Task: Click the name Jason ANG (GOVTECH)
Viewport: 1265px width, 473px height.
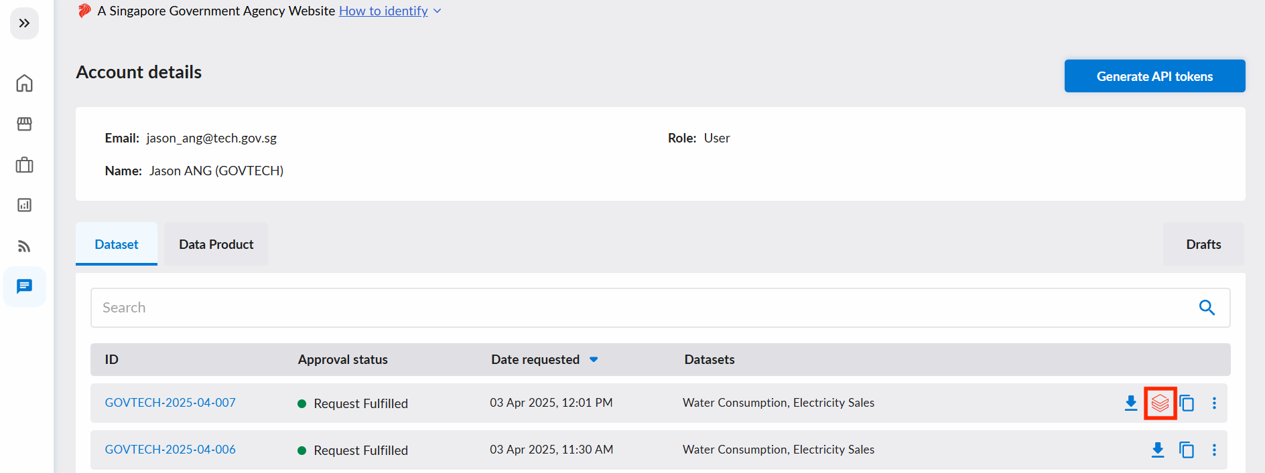Action: coord(216,171)
